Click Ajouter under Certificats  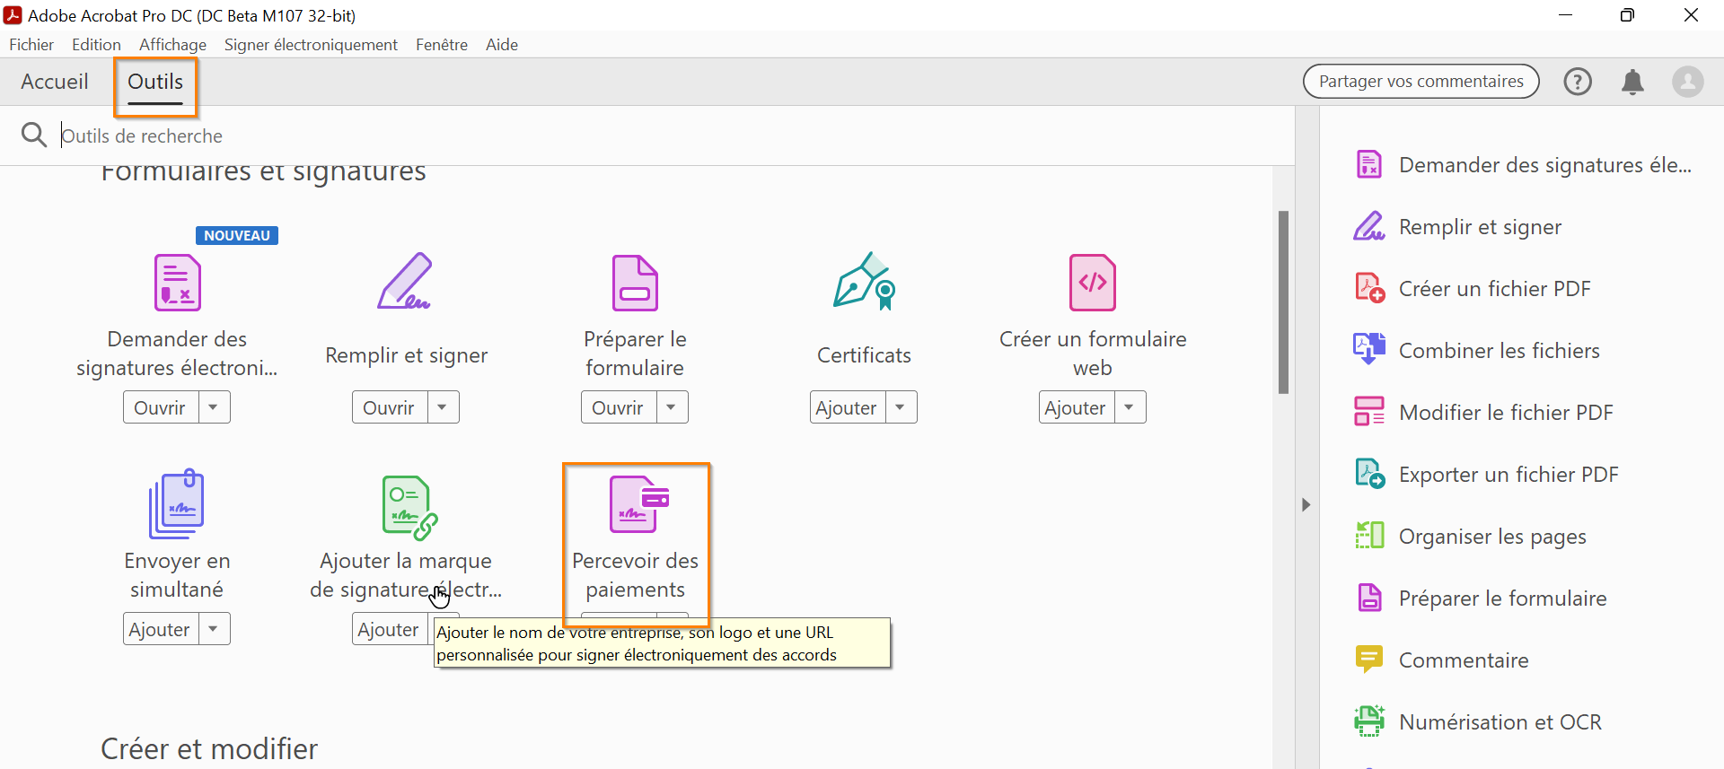tap(848, 407)
